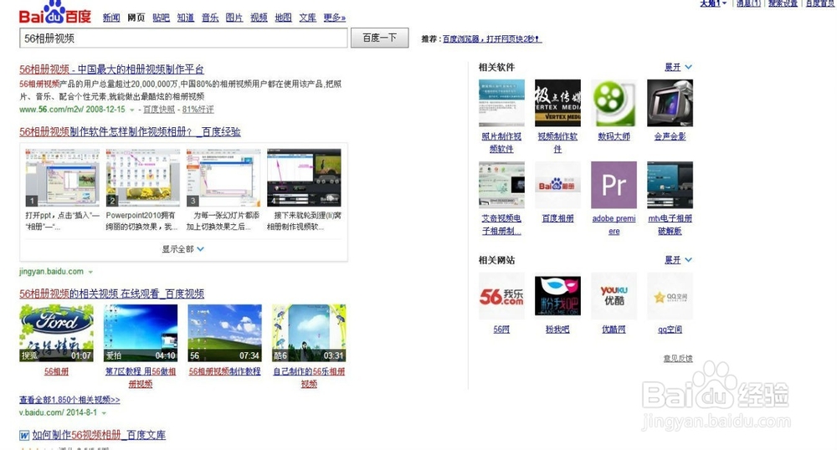Click the 百度一下 search button
Image resolution: width=837 pixels, height=450 pixels.
point(379,38)
